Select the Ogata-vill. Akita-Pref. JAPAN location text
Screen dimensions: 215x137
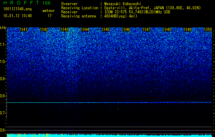point(152,8)
